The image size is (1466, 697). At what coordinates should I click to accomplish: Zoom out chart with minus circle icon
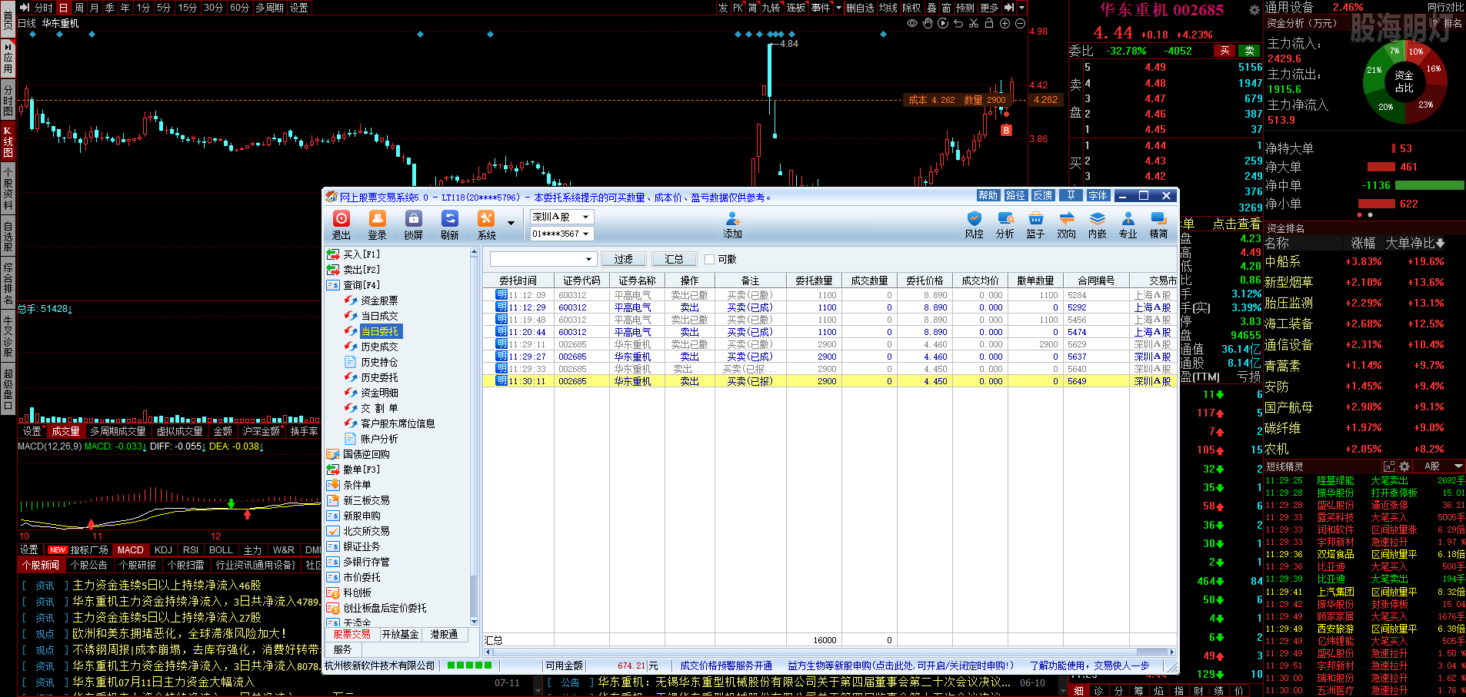1020,23
